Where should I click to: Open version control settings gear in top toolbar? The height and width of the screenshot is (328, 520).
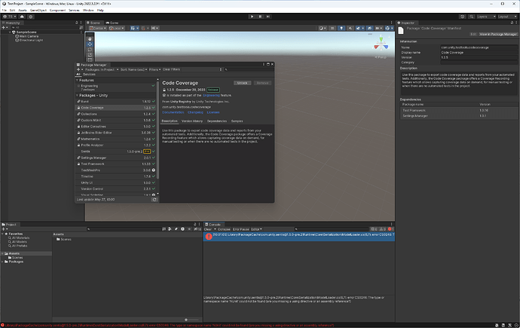click(30, 17)
